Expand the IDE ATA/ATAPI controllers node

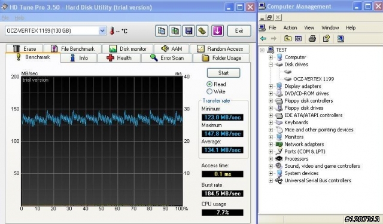(x=270, y=115)
